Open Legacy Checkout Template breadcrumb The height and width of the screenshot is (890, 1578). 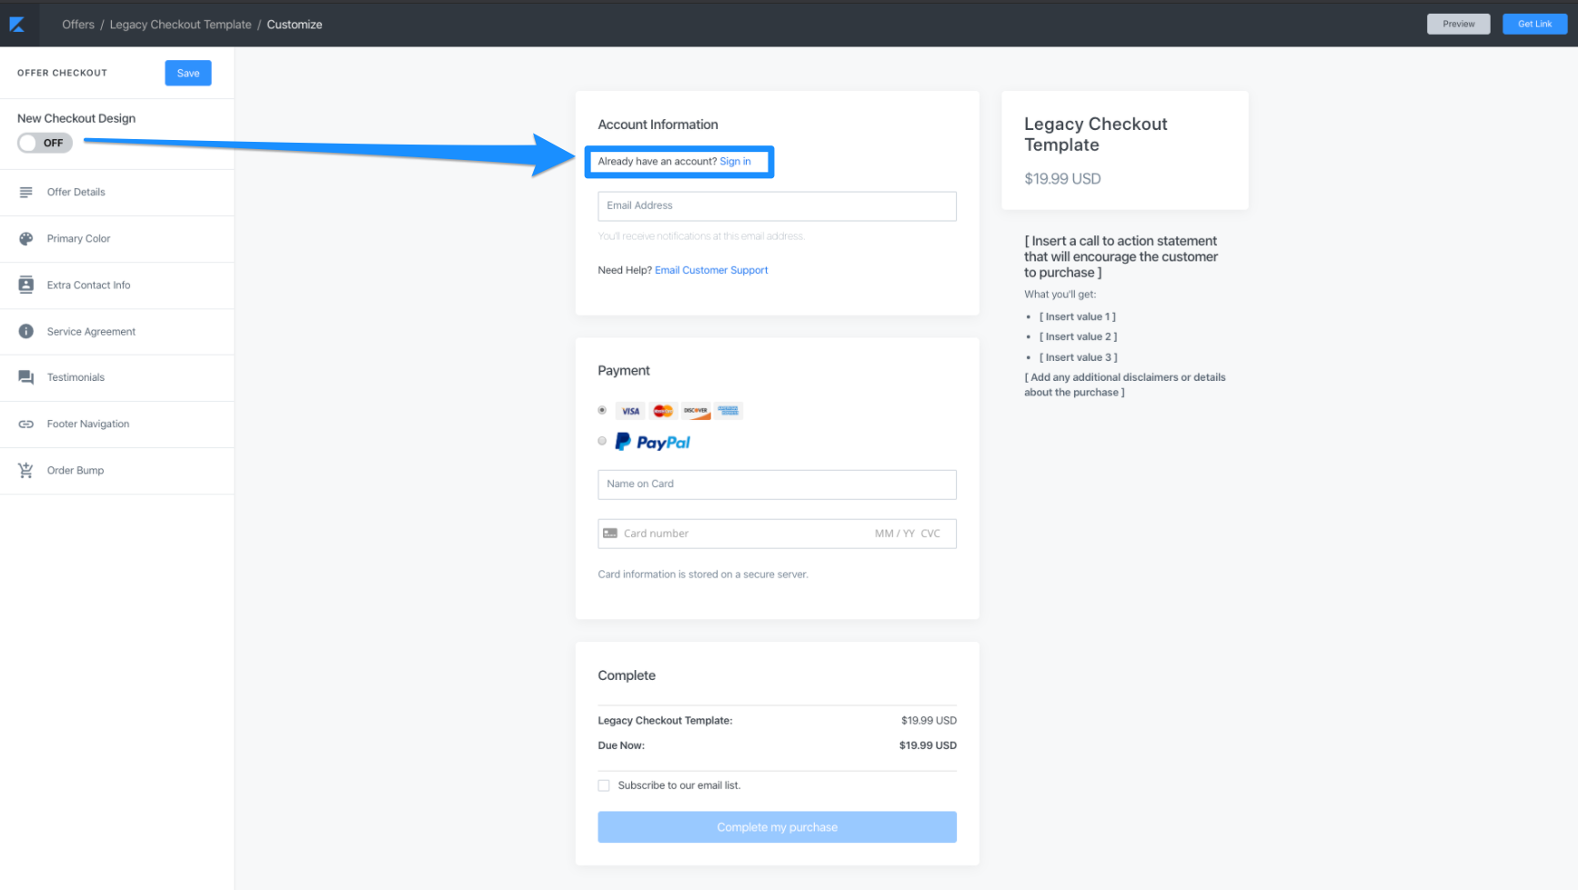point(180,25)
